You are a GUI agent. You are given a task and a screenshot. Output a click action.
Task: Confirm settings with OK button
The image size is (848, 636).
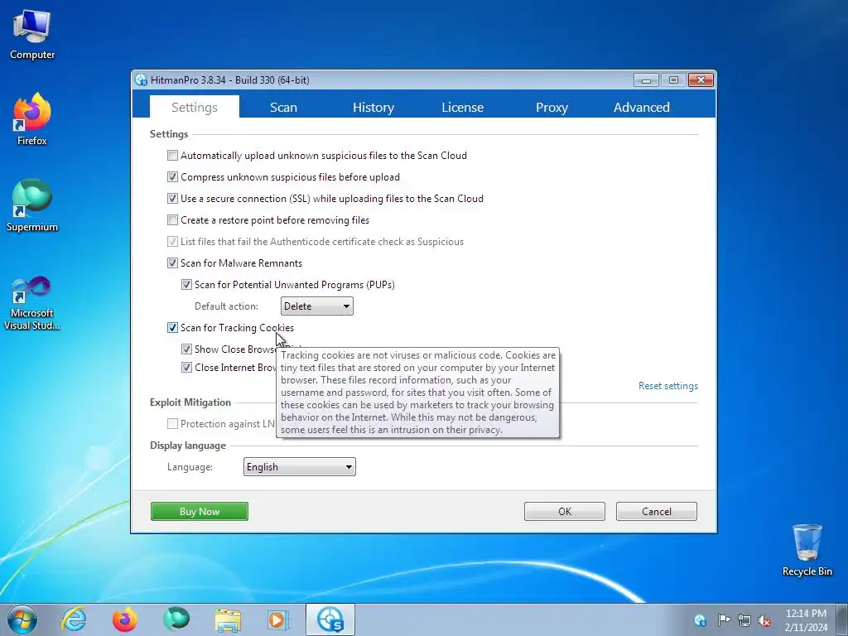pos(565,512)
